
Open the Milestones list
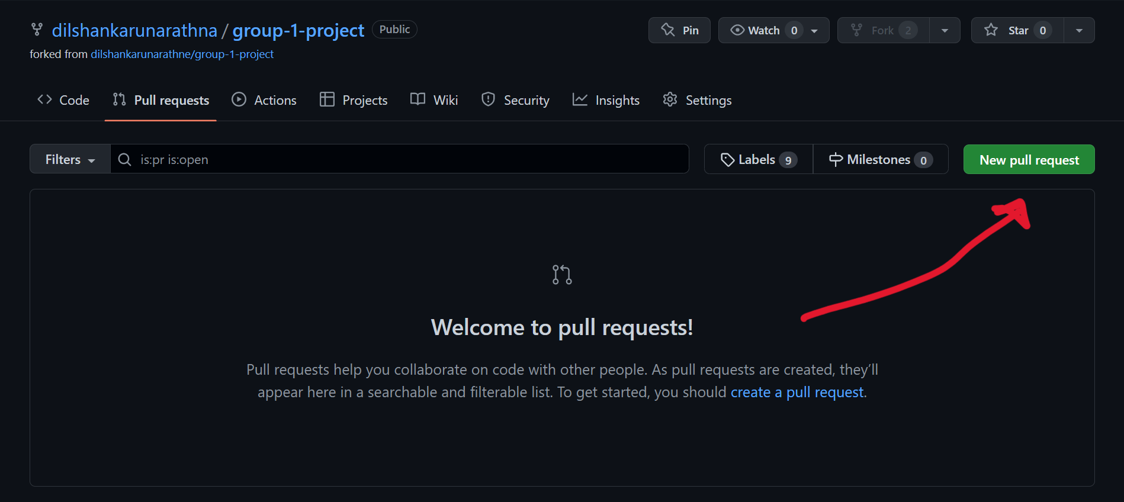pos(881,159)
